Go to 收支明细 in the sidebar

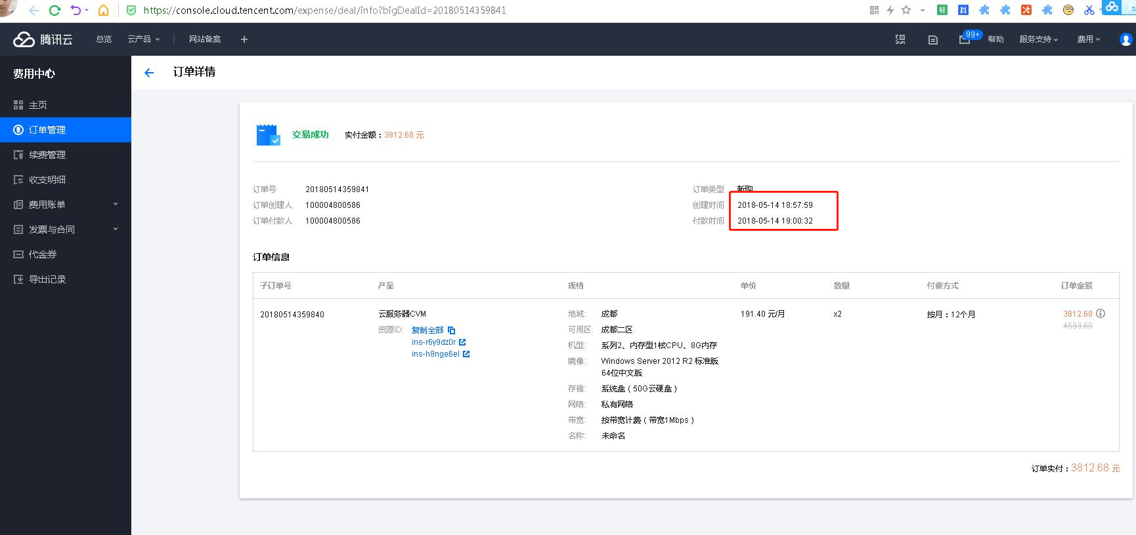(47, 180)
